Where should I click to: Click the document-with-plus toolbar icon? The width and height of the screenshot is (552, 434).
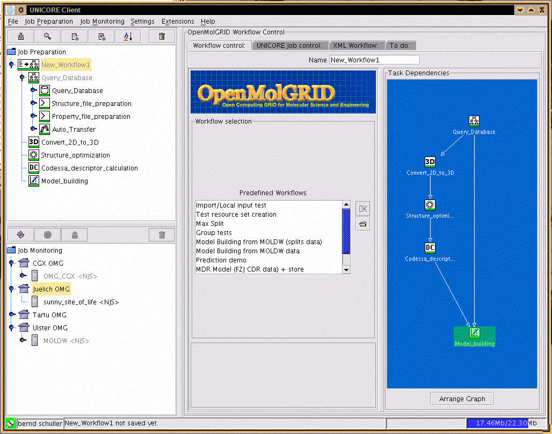(101, 37)
